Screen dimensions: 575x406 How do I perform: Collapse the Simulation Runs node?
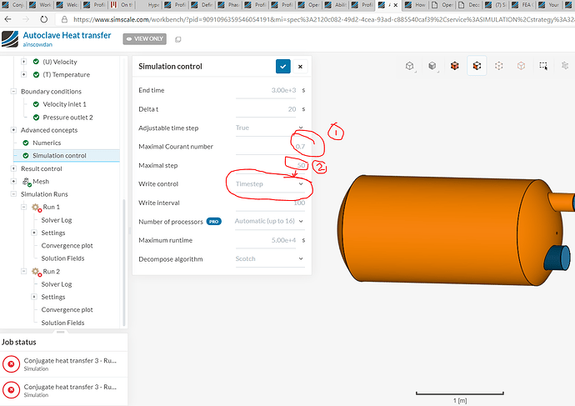coord(13,194)
